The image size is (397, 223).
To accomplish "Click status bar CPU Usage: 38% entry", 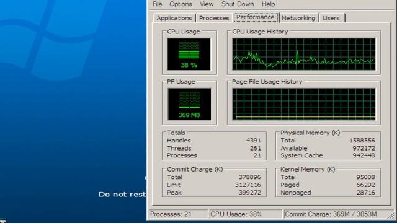I will coord(246,214).
